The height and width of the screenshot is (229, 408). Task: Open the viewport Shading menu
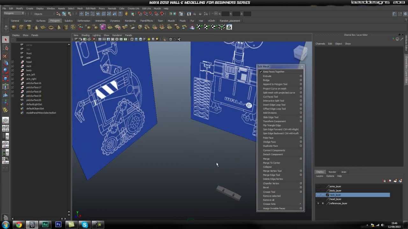[85, 35]
